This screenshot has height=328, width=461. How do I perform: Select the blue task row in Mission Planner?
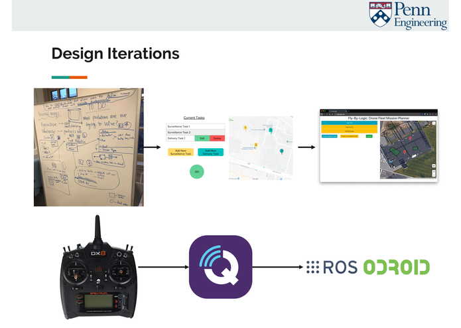(350, 123)
